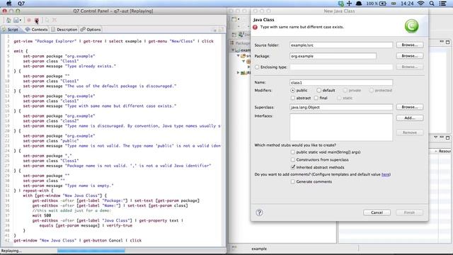Open Spotlight search in menu bar
The width and height of the screenshot is (453, 255).
click(x=432, y=4)
